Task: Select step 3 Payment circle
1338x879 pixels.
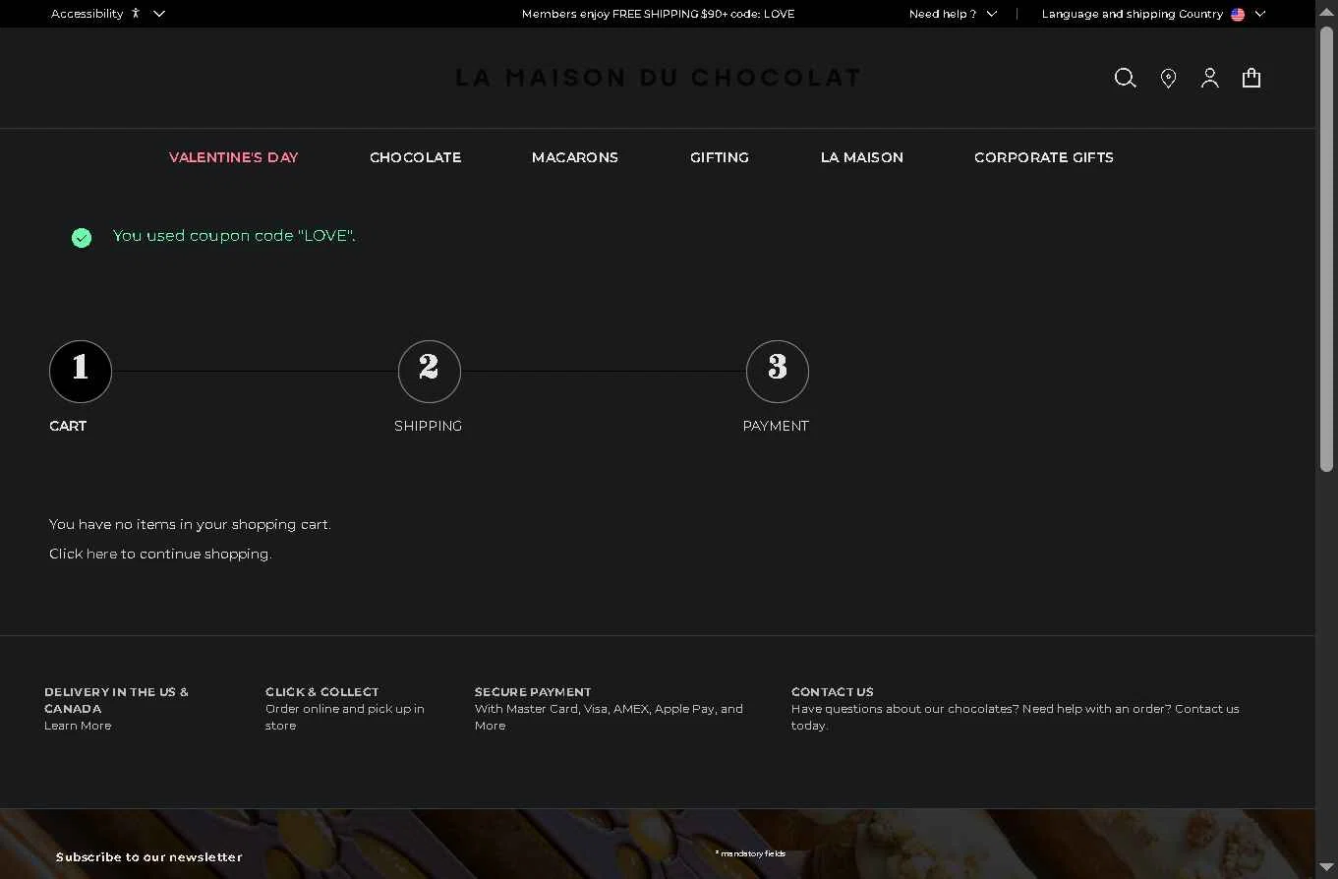Action: coord(778,372)
